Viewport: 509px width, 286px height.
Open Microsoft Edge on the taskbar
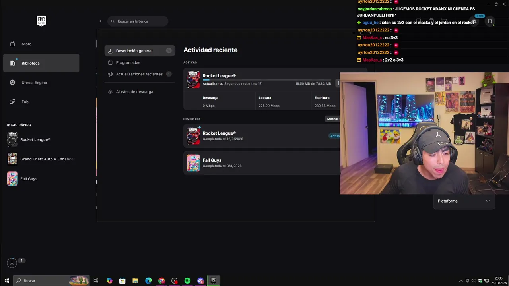[148, 281]
